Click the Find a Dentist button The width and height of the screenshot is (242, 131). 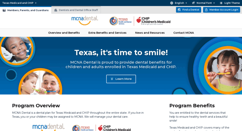[188, 10]
